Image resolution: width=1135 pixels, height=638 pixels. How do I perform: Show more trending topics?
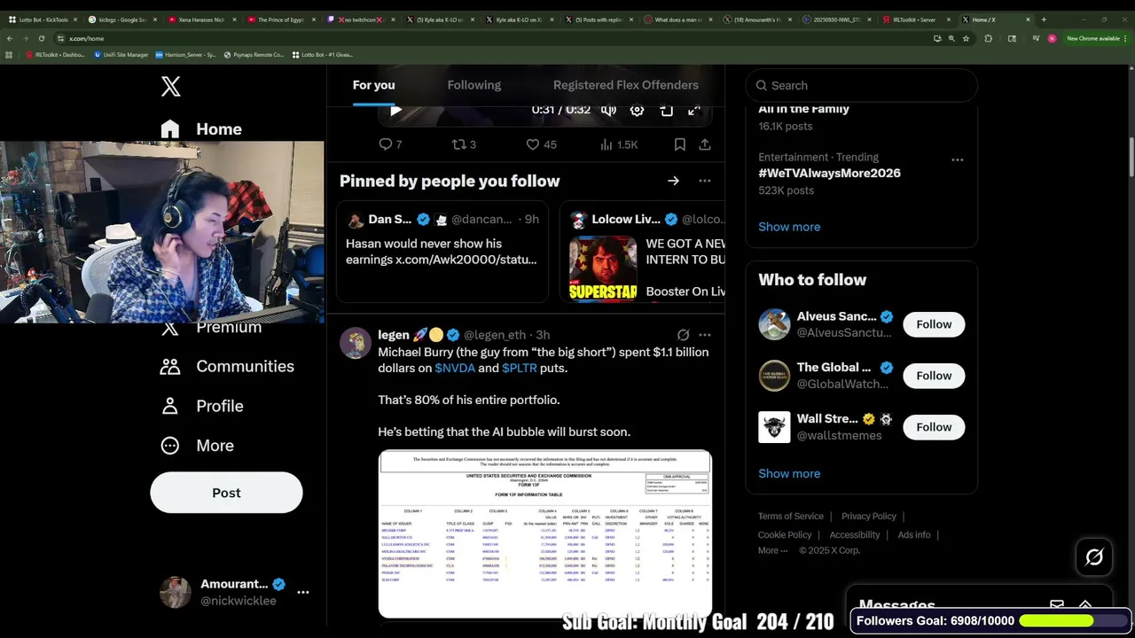(789, 227)
